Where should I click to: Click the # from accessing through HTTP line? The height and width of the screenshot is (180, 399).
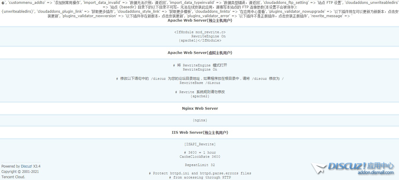pyautogui.click(x=200, y=177)
